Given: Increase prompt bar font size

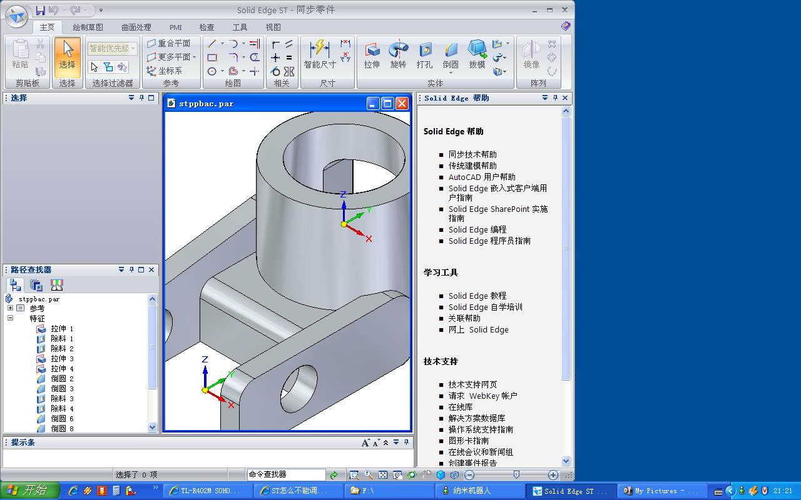Looking at the screenshot, I should coord(365,442).
